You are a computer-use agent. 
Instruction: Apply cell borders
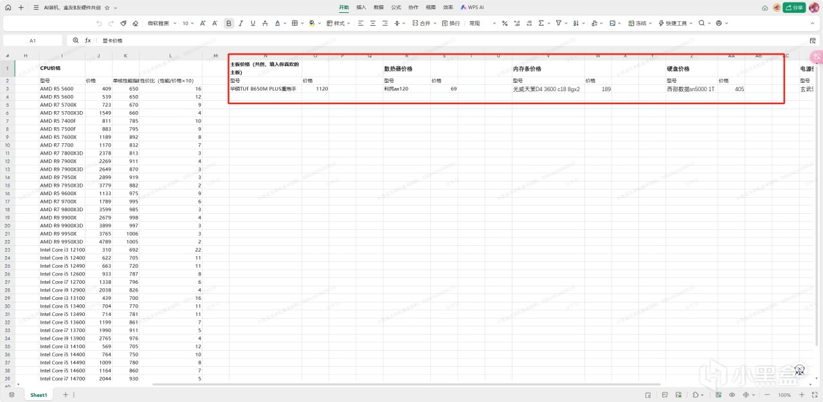point(294,23)
